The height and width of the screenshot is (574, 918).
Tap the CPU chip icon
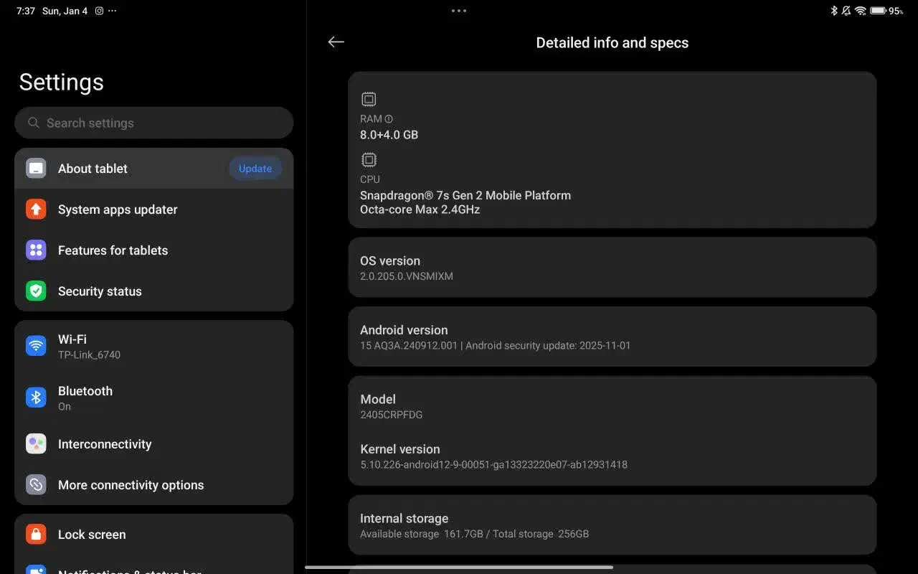point(369,159)
